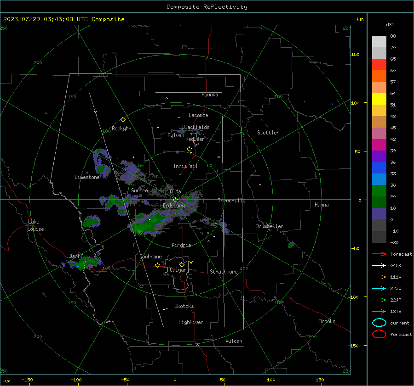
Task: Click the HighRiver city label
Action: tap(191, 322)
